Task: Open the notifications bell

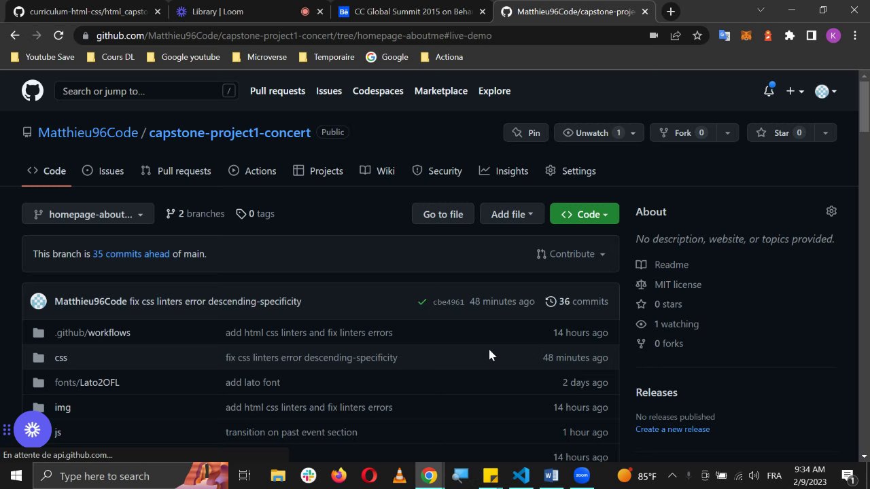Action: tap(769, 91)
